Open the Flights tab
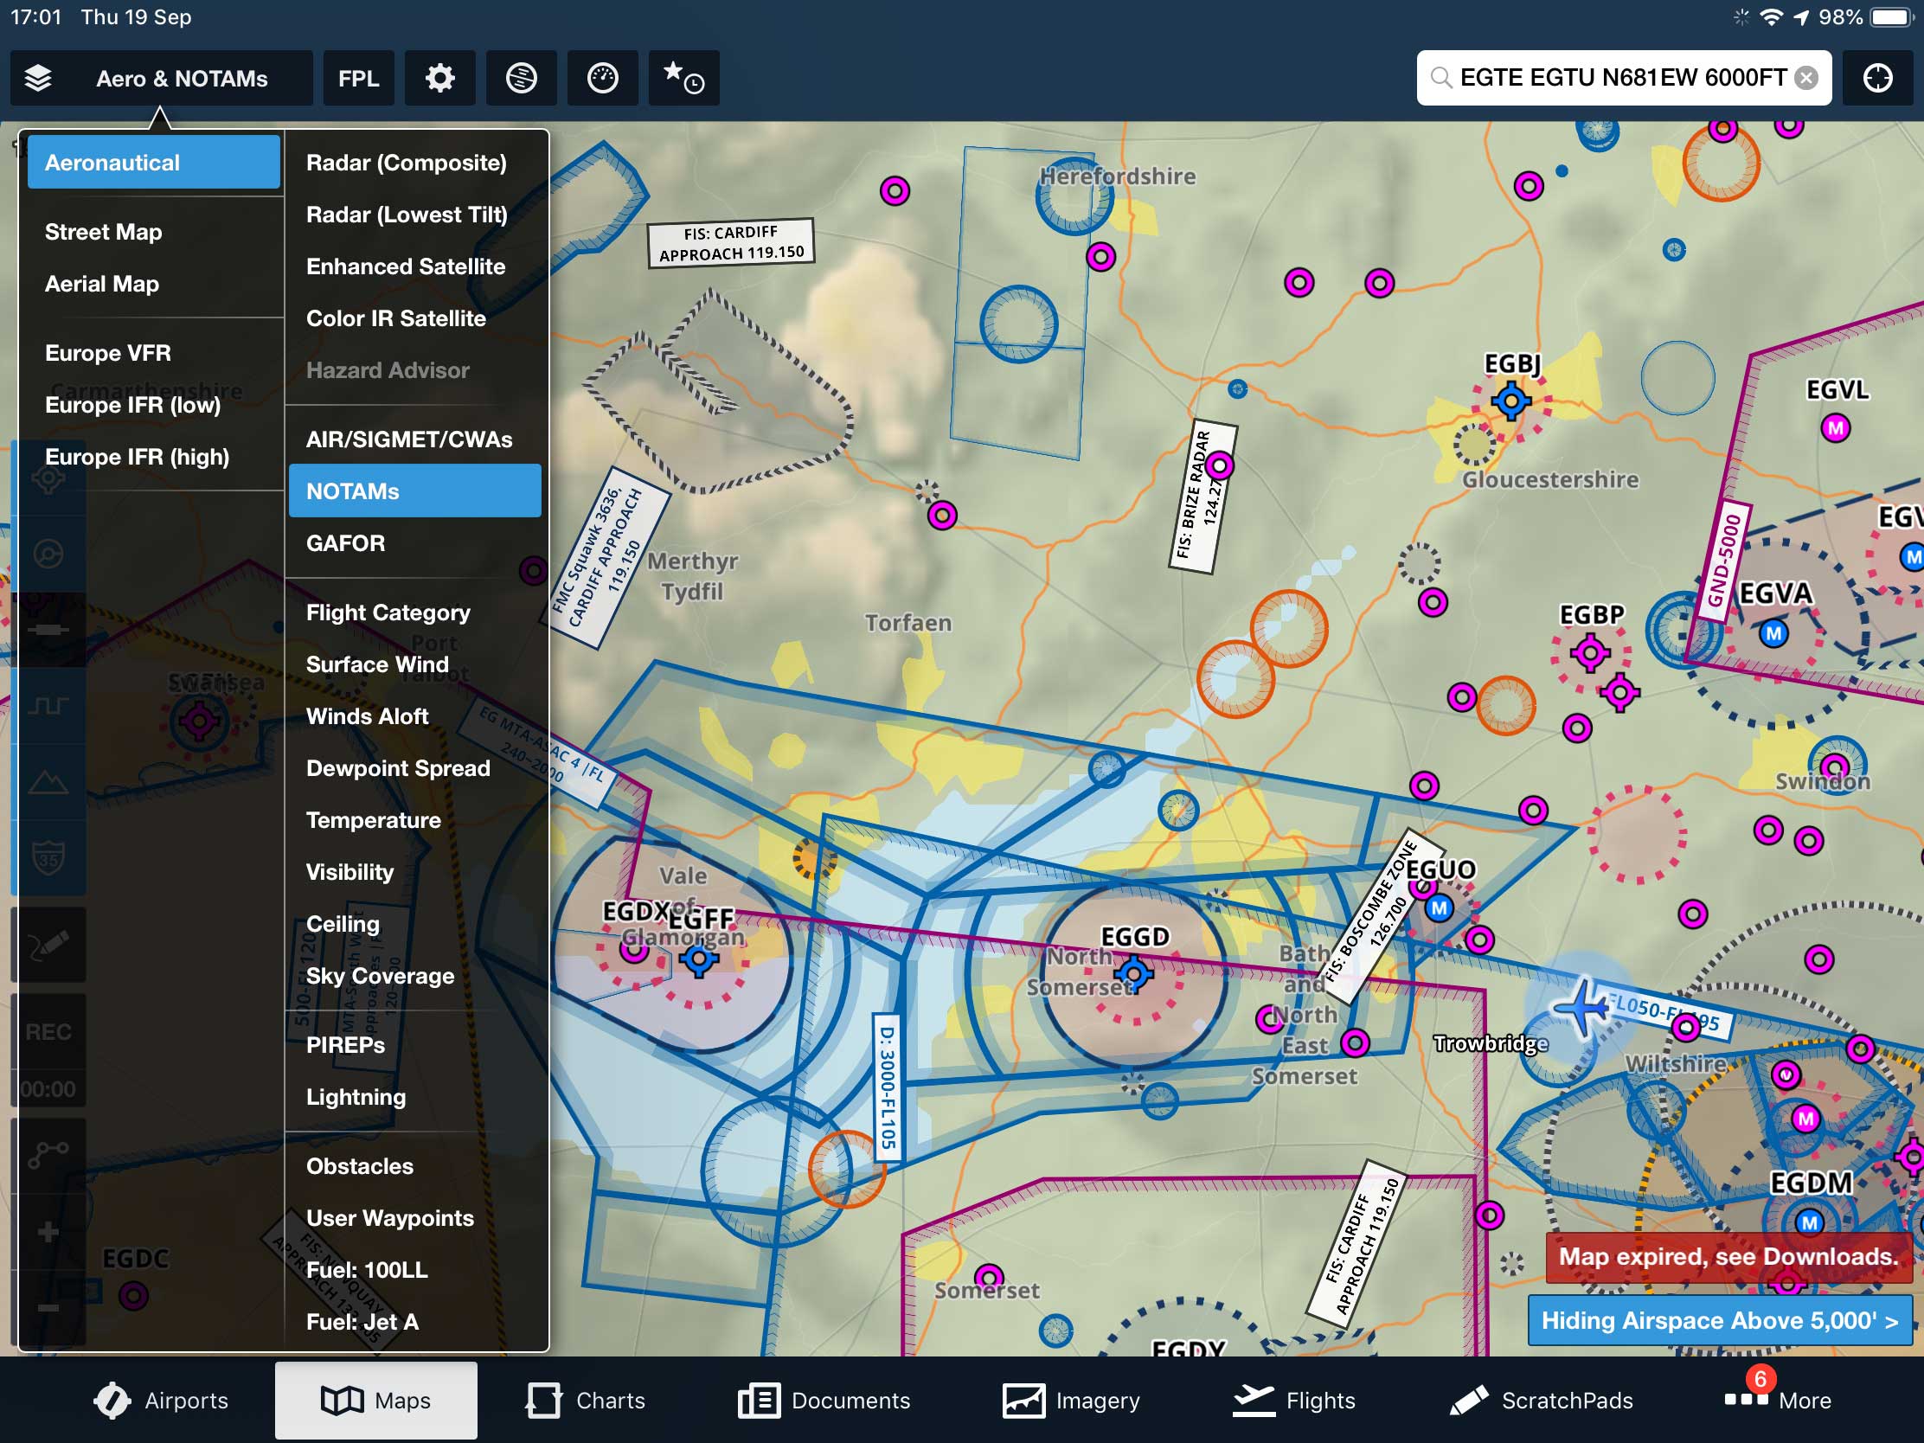This screenshot has height=1443, width=1924. click(x=1294, y=1401)
